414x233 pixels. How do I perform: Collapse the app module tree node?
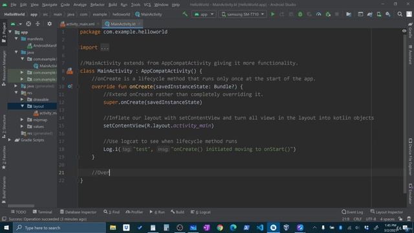coord(10,32)
